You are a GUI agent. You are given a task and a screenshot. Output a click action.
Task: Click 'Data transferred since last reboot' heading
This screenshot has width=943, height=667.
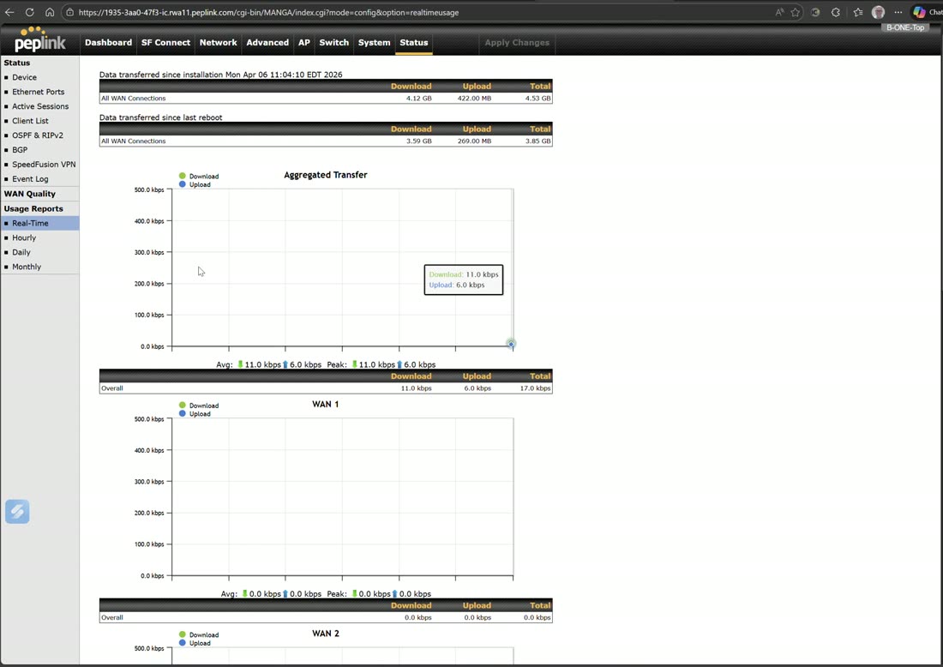160,117
